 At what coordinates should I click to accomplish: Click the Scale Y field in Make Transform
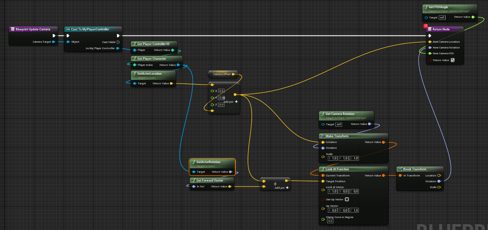(343, 158)
